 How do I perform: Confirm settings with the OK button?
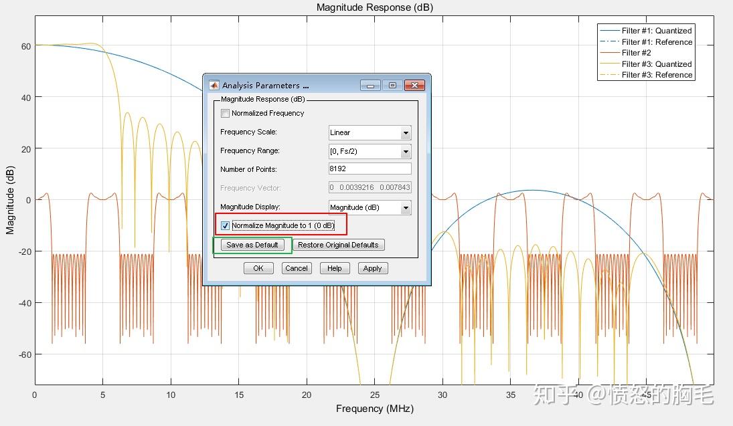(258, 268)
